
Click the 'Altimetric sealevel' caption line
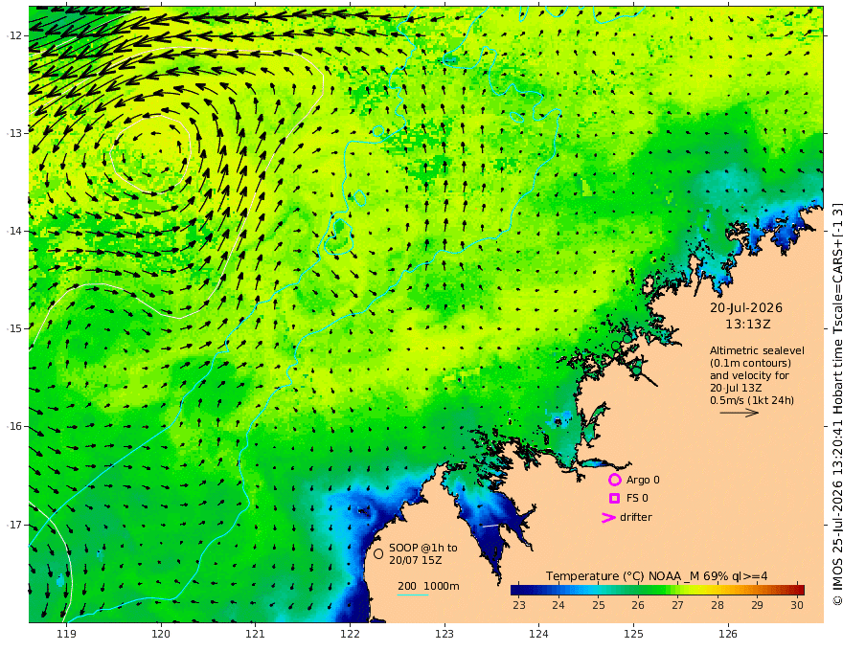pos(757,350)
